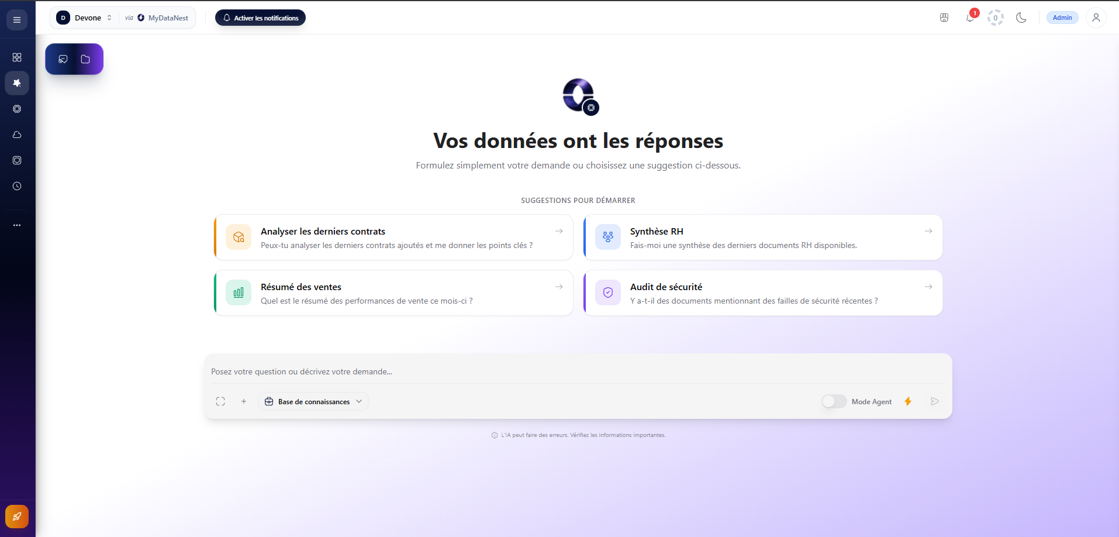
Task: Enable the Mode Agent switch
Action: point(834,401)
